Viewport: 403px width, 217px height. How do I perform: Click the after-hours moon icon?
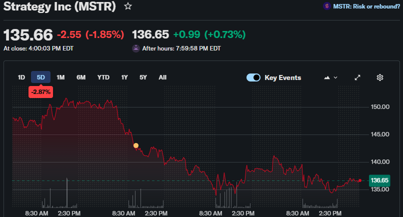[x=135, y=48]
